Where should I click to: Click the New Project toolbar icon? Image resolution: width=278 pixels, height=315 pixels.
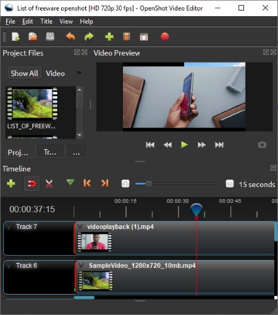(15, 37)
